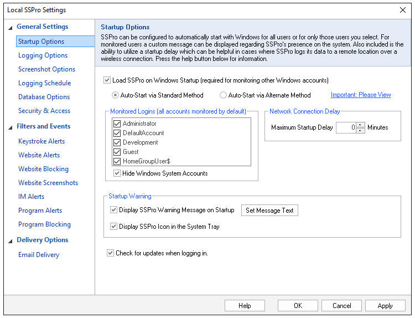Click the Set Message Text button
415x318 pixels.
[x=269, y=211]
